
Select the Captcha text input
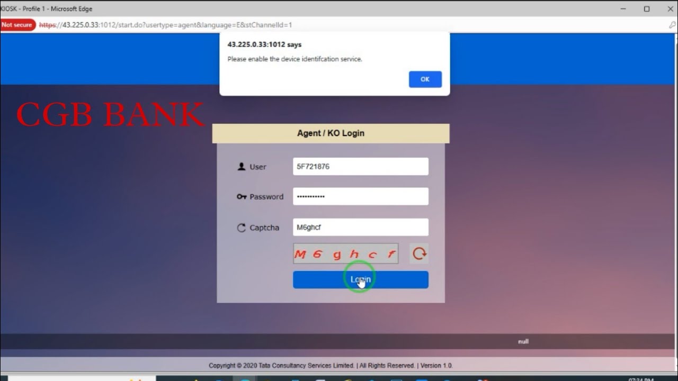(361, 228)
